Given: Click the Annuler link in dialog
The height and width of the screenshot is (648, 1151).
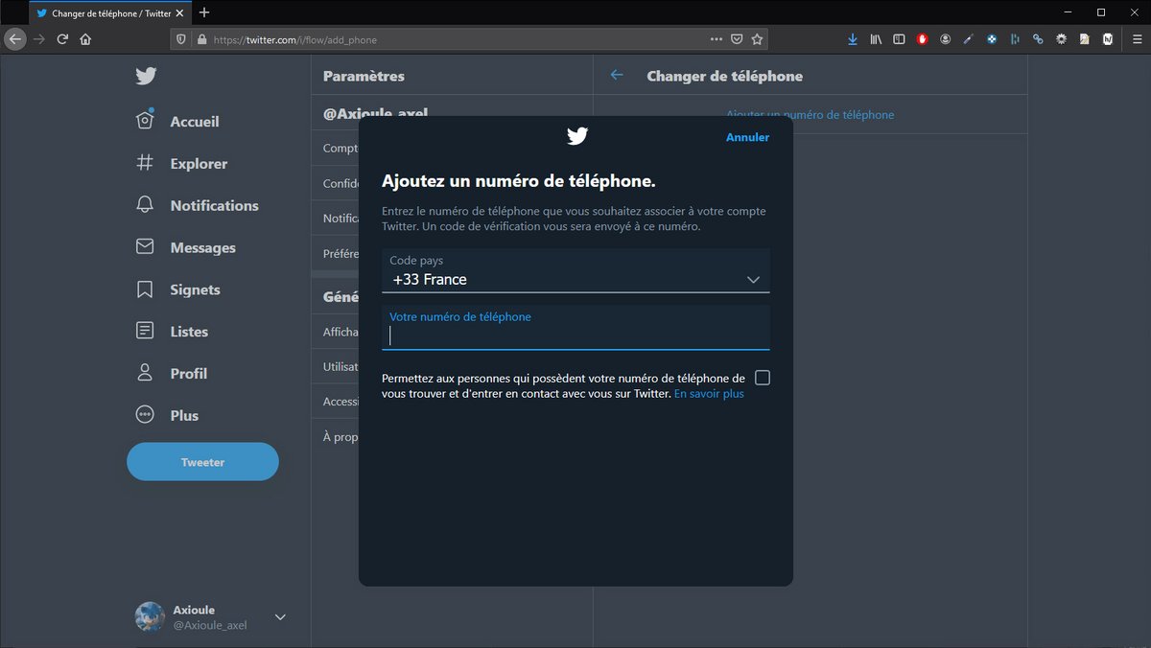Looking at the screenshot, I should (747, 137).
